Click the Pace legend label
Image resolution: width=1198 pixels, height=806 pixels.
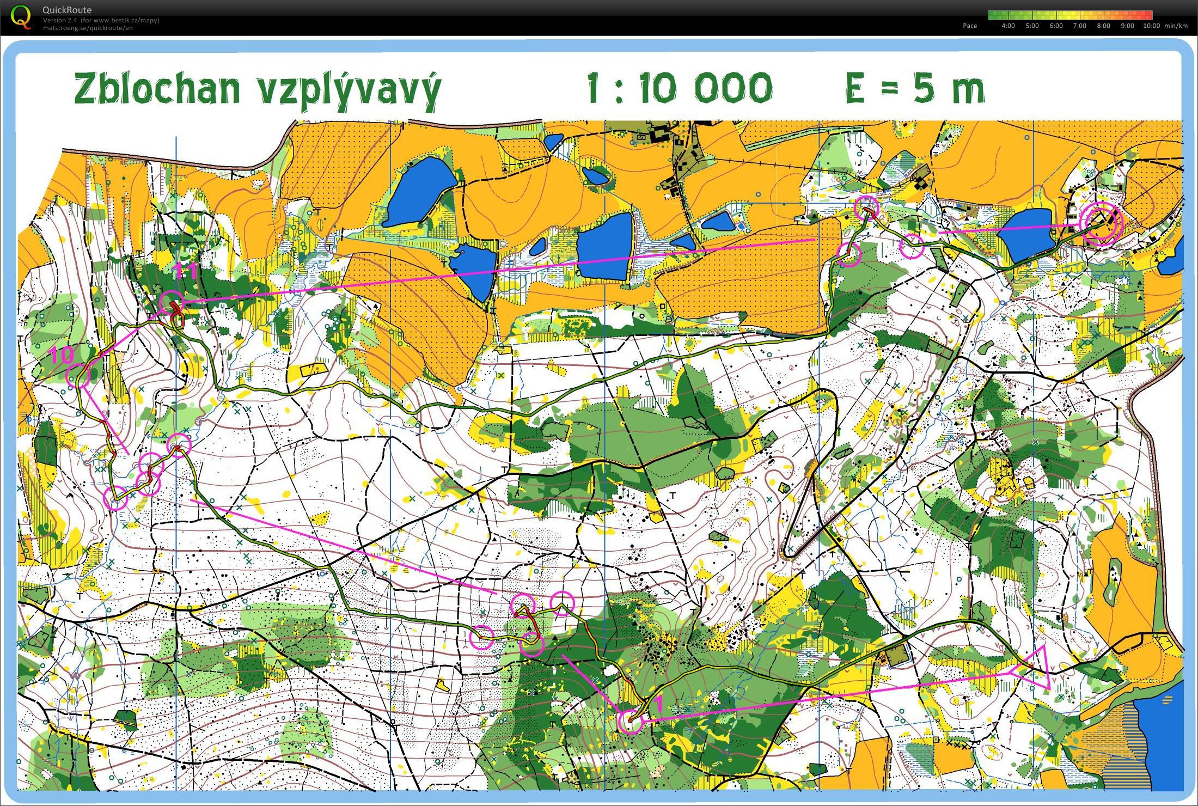point(970,26)
